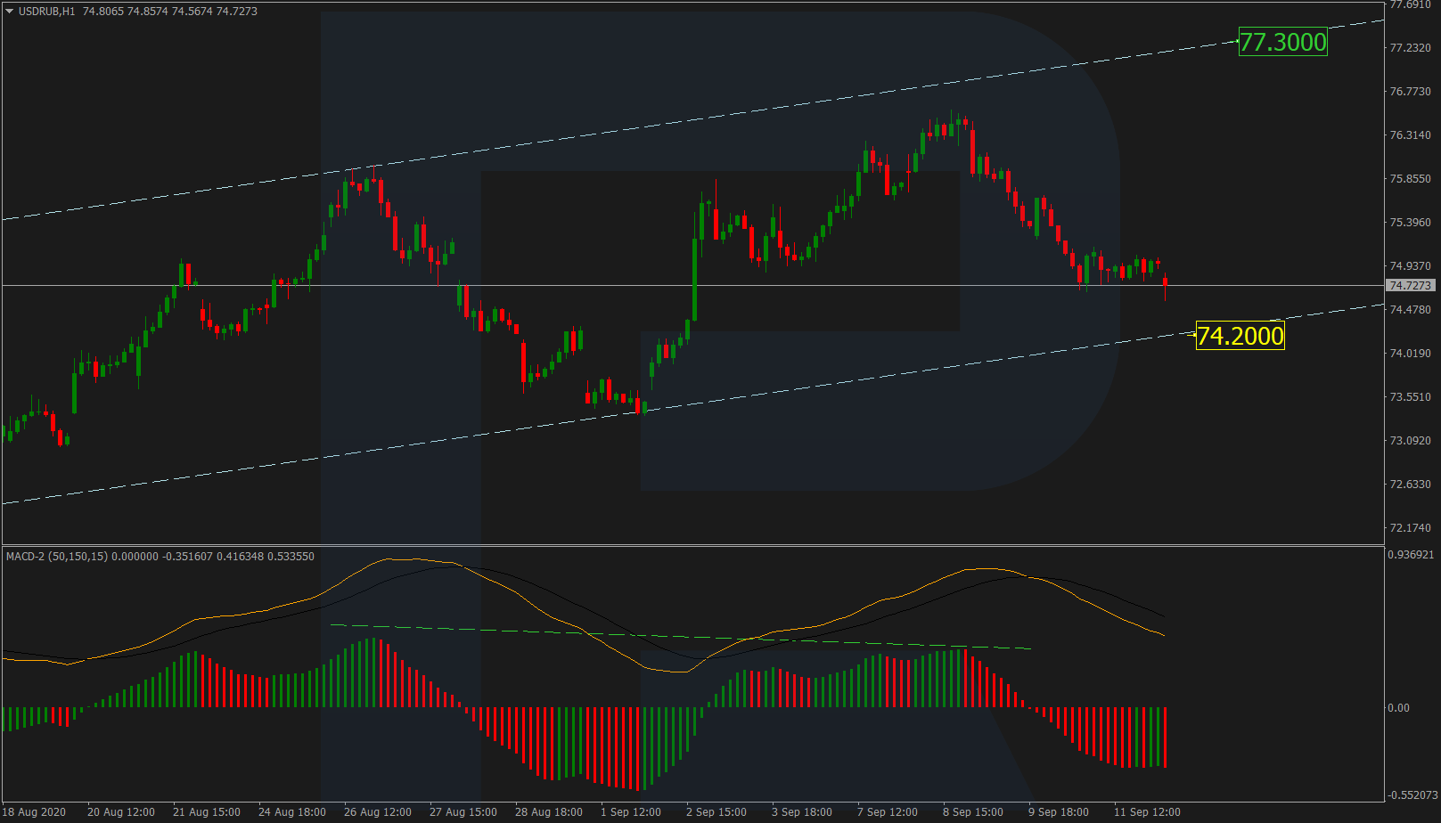The image size is (1441, 823).
Task: Select the current price marker 74.7273
Action: point(1410,285)
